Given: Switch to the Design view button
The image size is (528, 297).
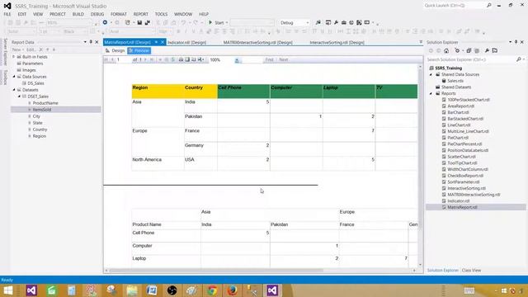Looking at the screenshot, I should [x=115, y=50].
